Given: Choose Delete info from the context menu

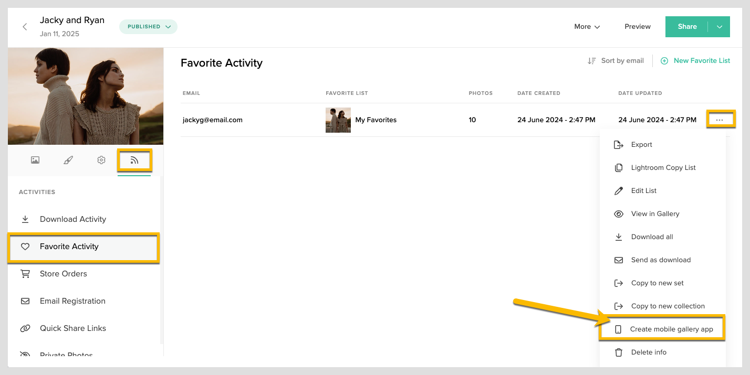Looking at the screenshot, I should [x=649, y=352].
